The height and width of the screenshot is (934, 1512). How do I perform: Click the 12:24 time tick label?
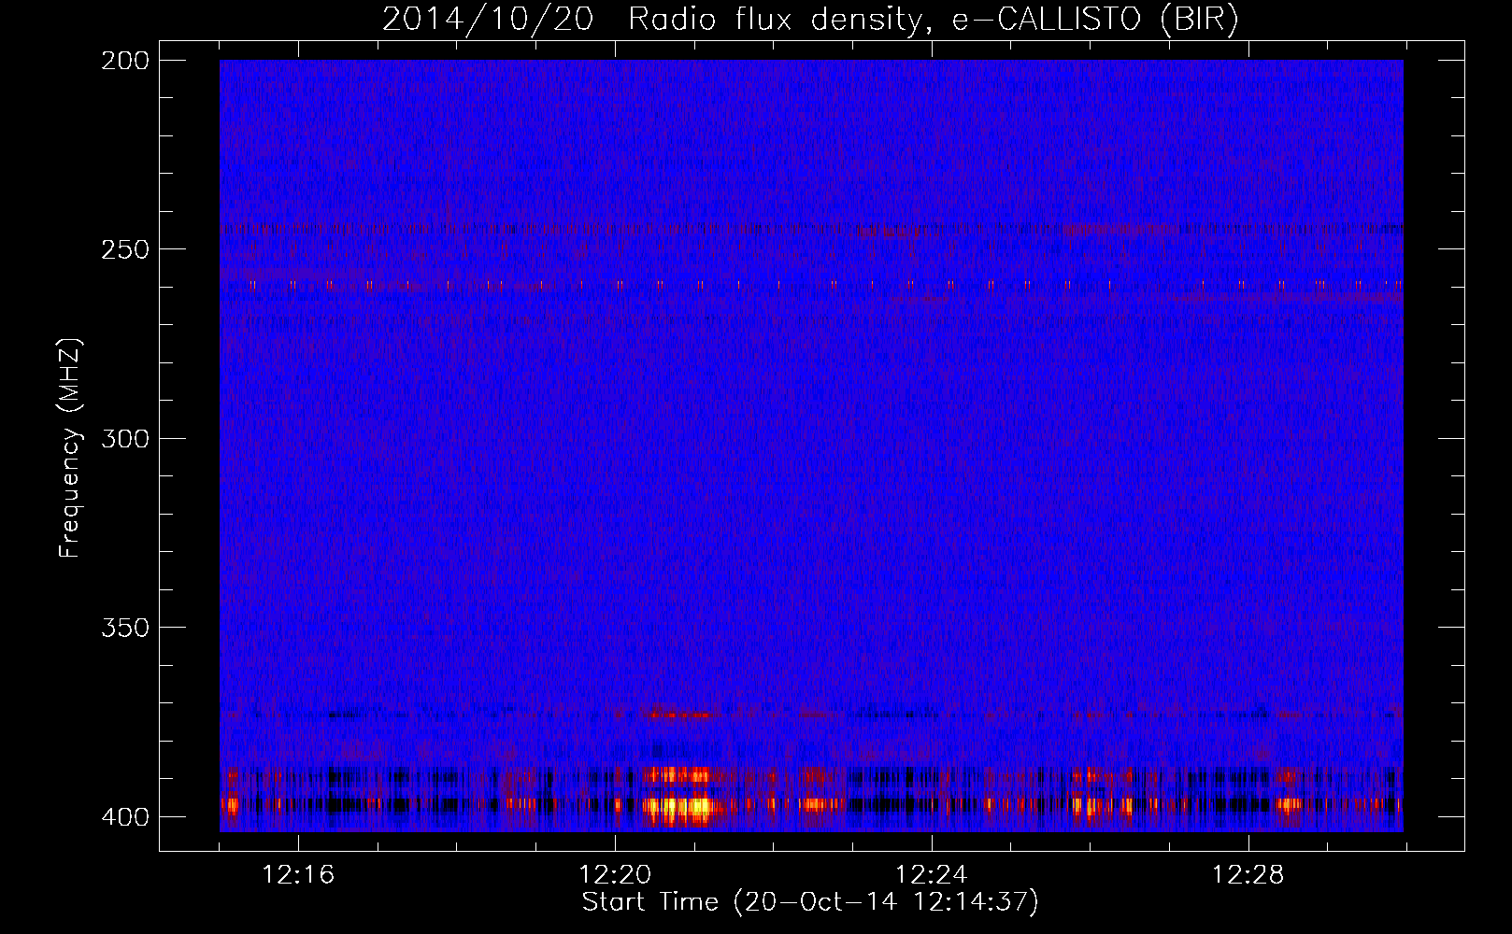pos(932,875)
